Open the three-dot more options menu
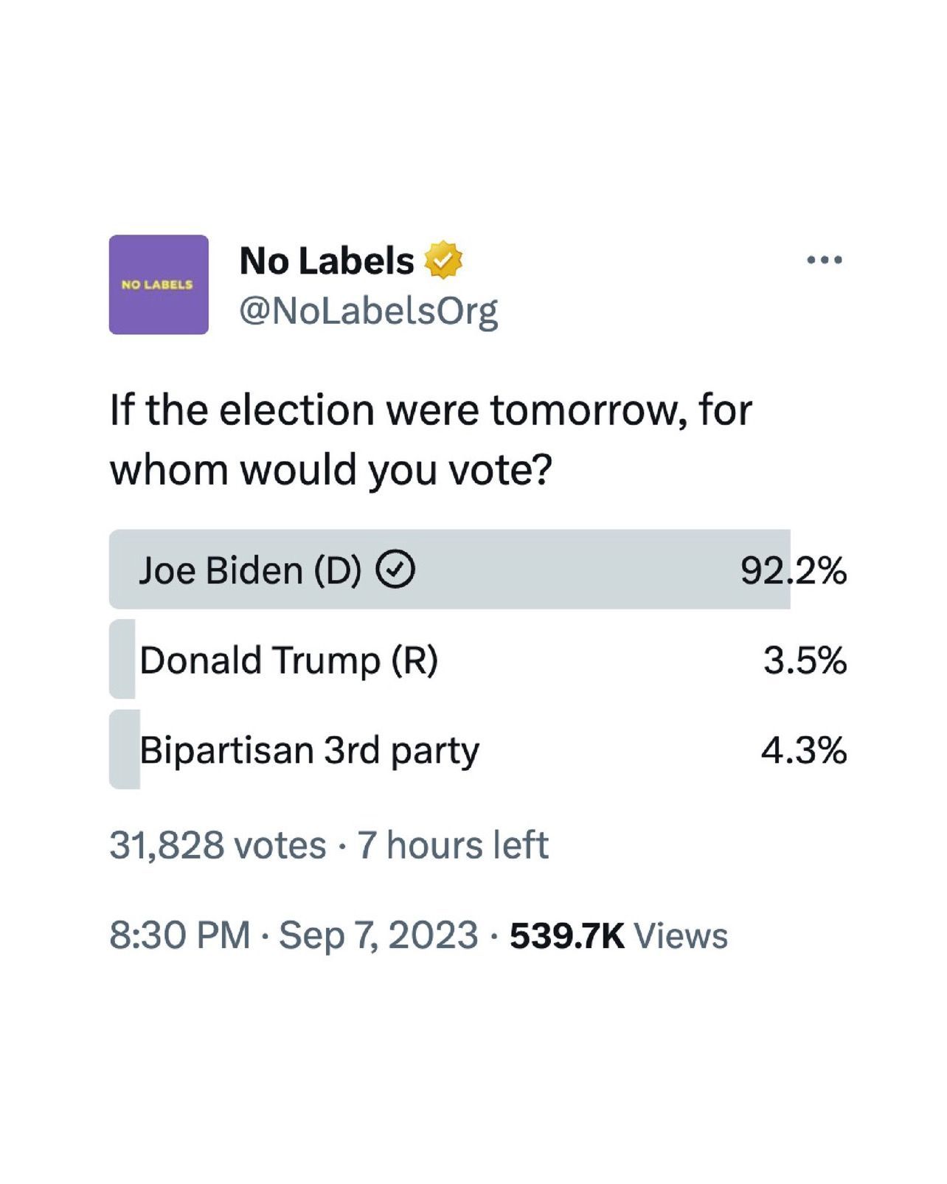Image resolution: width=947 pixels, height=1184 pixels. click(825, 260)
